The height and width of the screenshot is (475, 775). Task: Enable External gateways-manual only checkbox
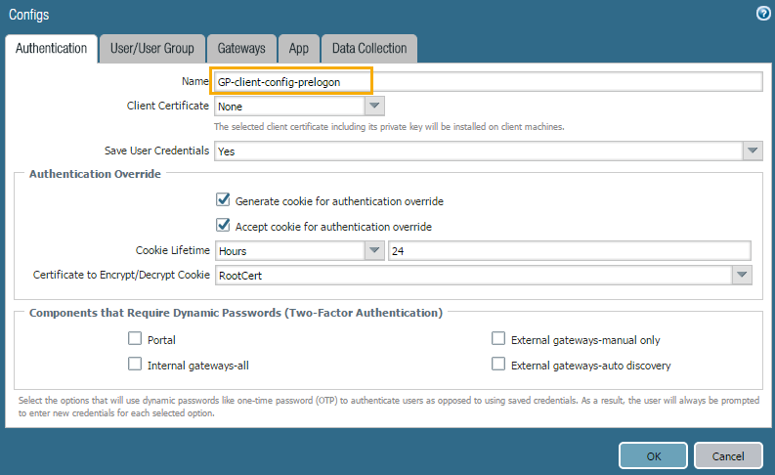pos(498,340)
